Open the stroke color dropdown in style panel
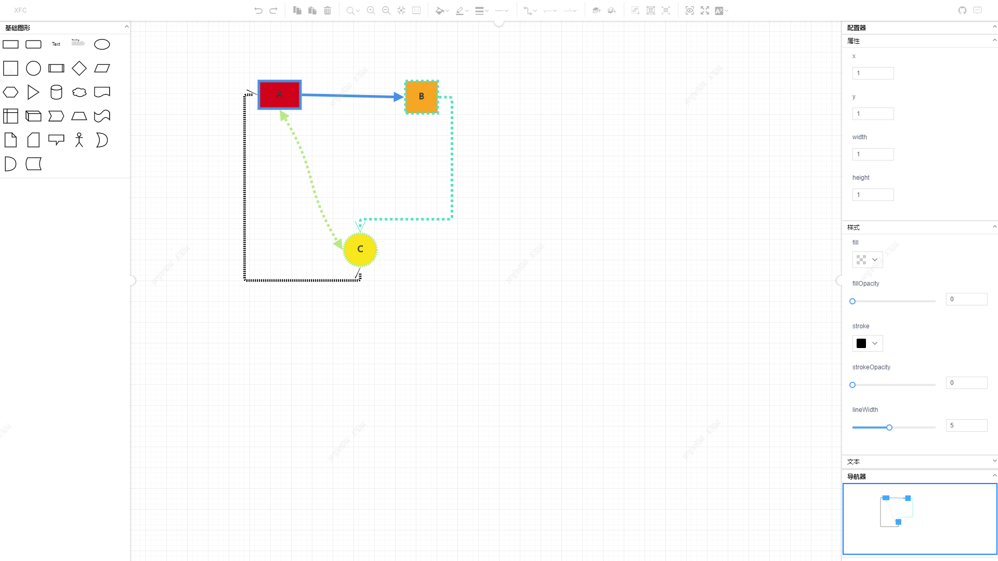998x561 pixels. pos(867,343)
